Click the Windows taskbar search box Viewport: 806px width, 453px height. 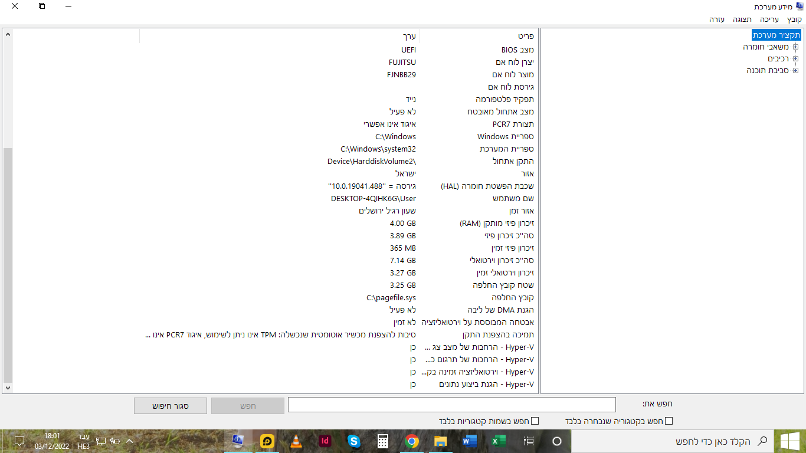tap(672, 441)
